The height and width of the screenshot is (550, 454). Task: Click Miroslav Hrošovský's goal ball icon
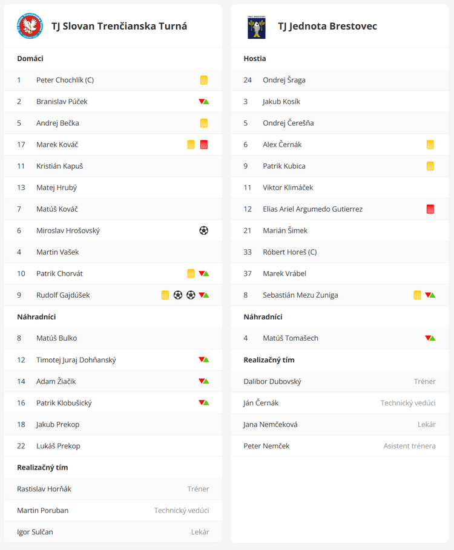[x=203, y=231]
